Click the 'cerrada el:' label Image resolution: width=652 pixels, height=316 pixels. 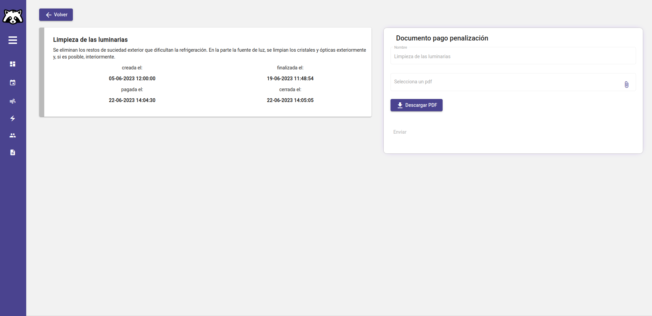pyautogui.click(x=290, y=89)
